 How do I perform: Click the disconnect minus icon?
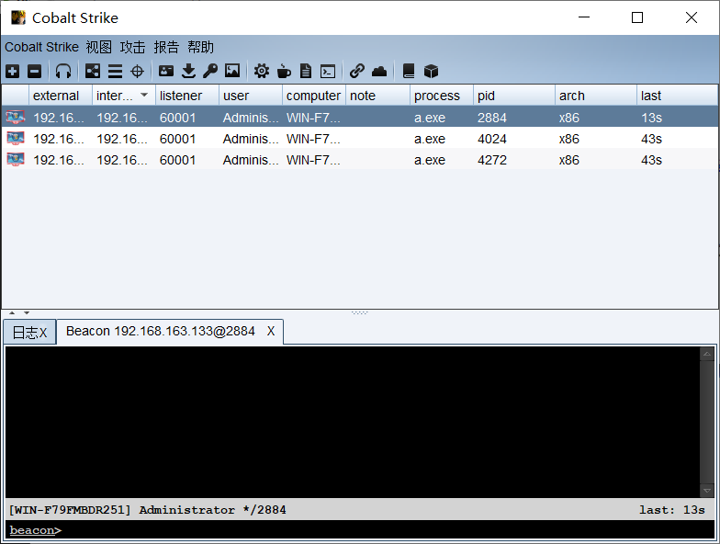pos(35,72)
